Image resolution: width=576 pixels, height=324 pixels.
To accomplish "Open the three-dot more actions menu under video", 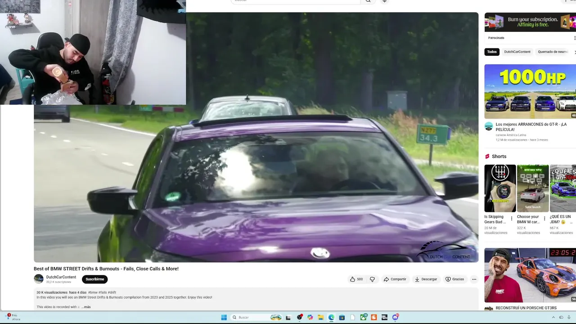I will coord(474,279).
